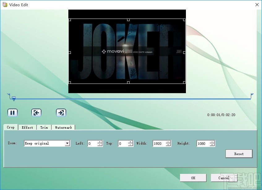This screenshot has width=262, height=190.
Task: Click the timeline playback slider thumb
Action: tap(14, 98)
